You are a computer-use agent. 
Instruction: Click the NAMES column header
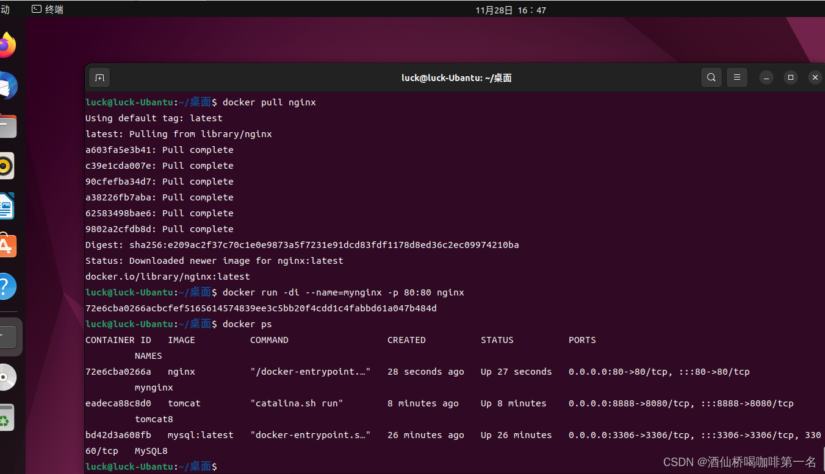coord(148,356)
